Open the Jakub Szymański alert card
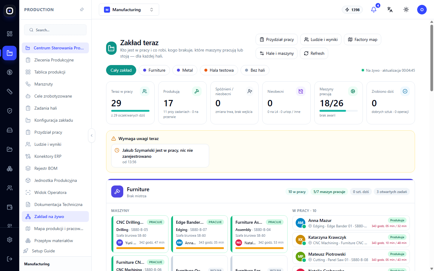Image resolution: width=434 pixels, height=271 pixels. tap(160, 156)
